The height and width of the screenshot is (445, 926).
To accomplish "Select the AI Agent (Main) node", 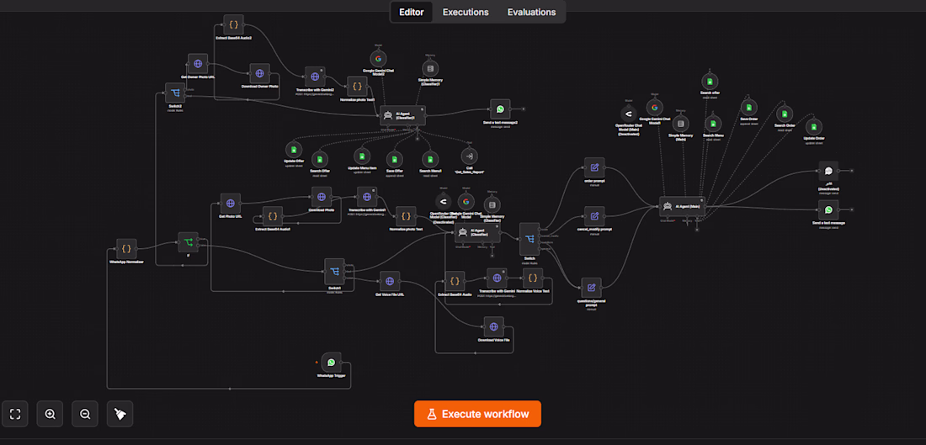I will click(682, 206).
